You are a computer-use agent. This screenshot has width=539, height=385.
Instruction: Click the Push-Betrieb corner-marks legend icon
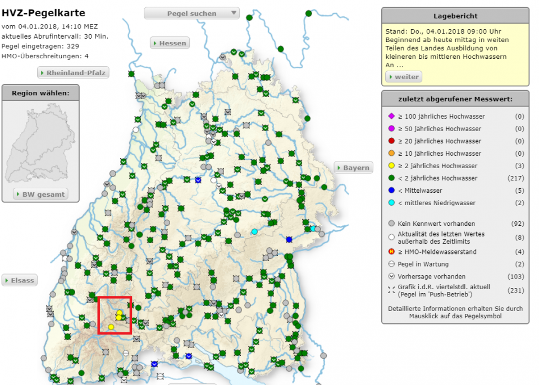point(391,289)
